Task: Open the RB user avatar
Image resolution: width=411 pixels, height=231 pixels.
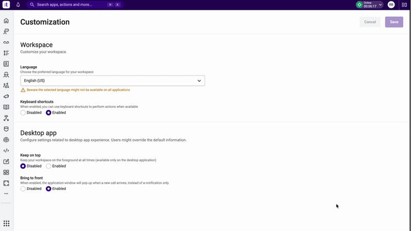Action: coord(391,5)
